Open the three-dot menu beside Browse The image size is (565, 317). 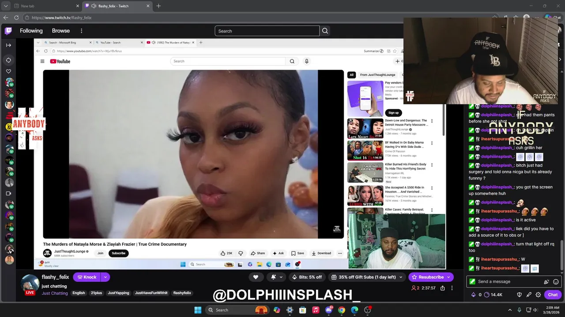(x=81, y=31)
